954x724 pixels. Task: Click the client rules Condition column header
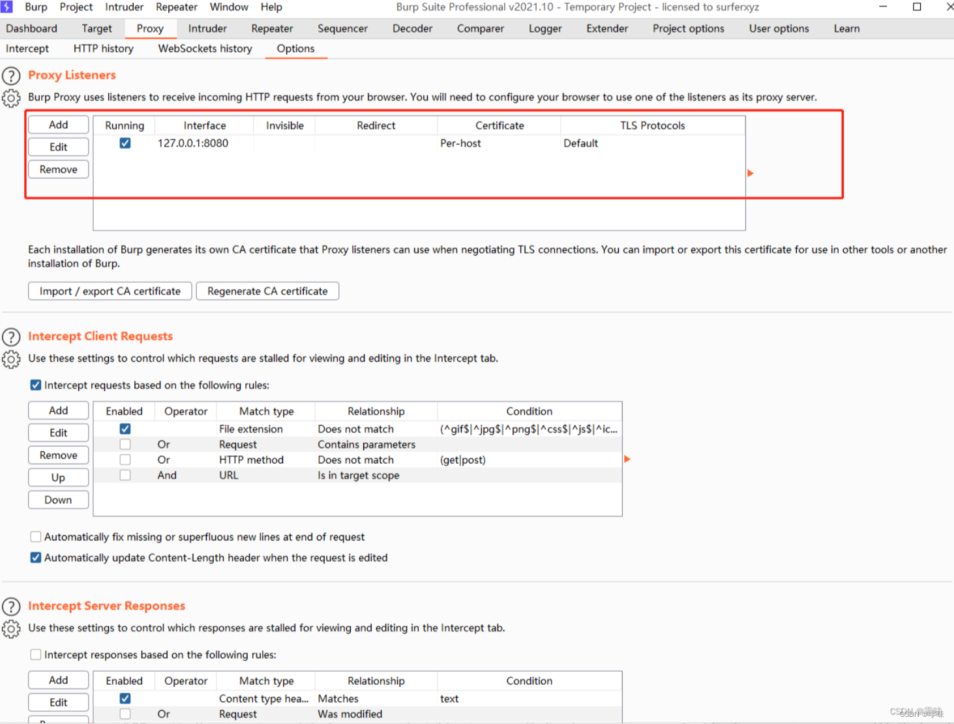click(x=529, y=411)
